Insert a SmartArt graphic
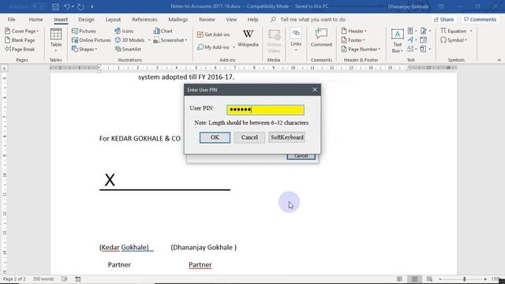 [x=128, y=49]
